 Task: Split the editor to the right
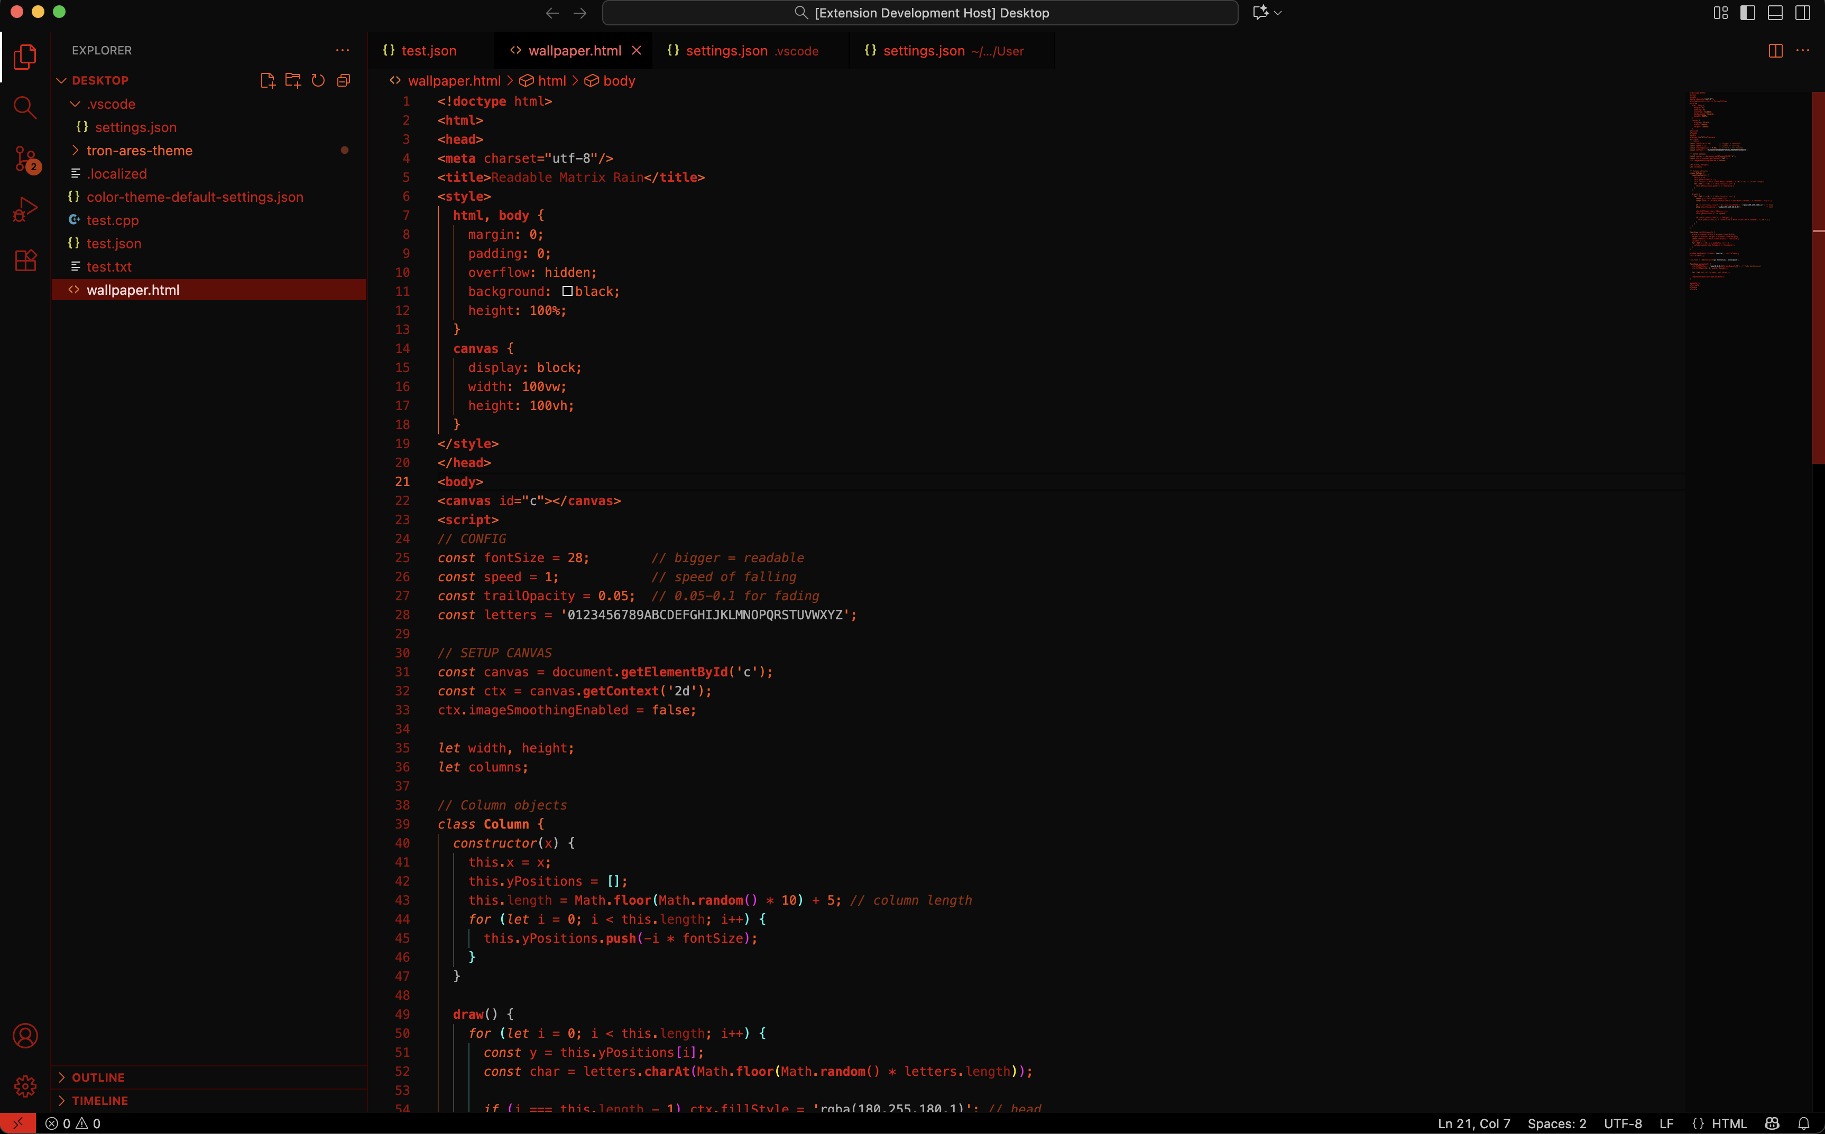click(x=1775, y=50)
